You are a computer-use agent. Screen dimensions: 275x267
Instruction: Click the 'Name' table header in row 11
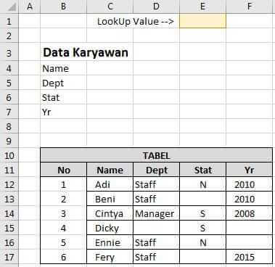[110, 170]
